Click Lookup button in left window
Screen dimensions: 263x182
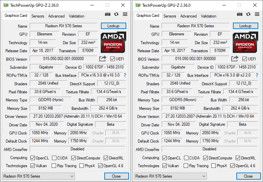113,26
